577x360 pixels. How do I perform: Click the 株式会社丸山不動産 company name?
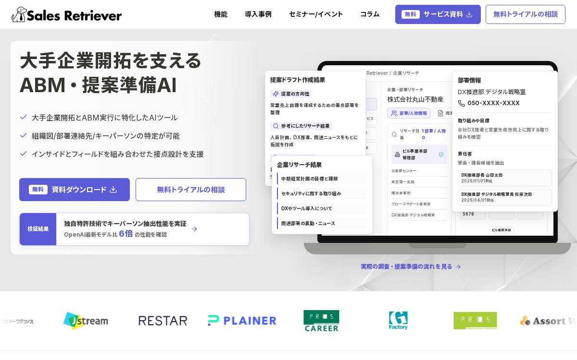[415, 99]
